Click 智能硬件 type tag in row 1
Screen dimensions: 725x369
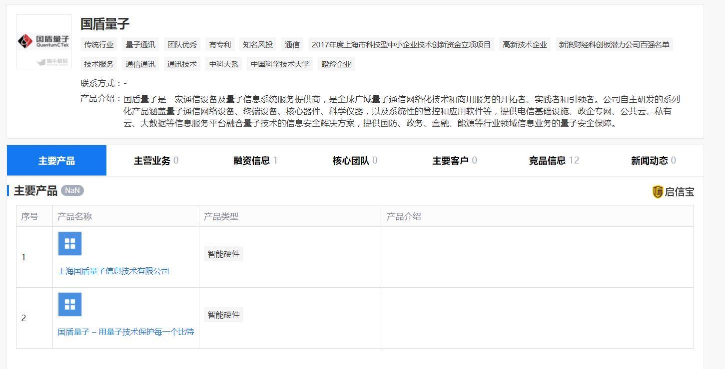(x=224, y=254)
